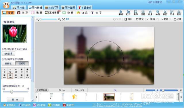Select the 模糊笔 blur brush

coord(22,64)
